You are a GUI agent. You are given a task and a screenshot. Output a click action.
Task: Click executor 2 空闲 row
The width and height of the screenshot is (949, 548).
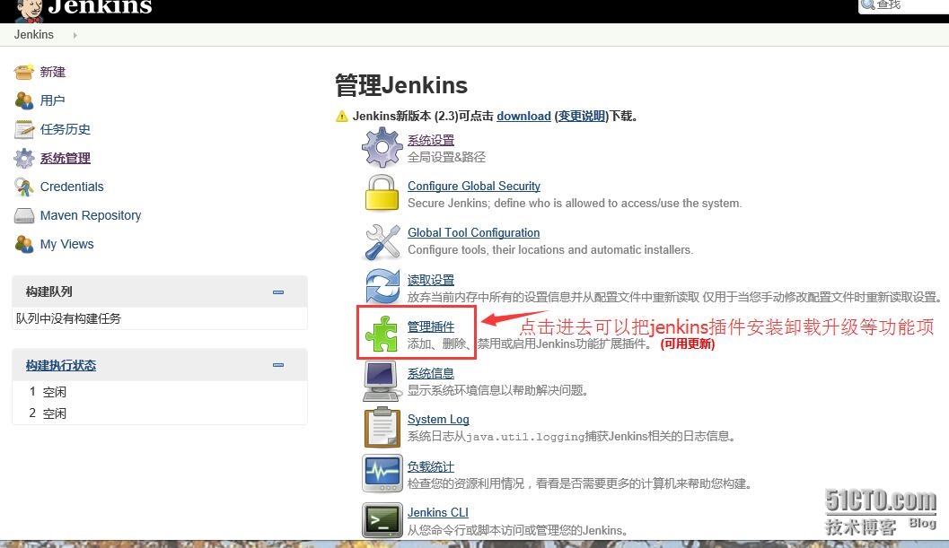[160, 413]
